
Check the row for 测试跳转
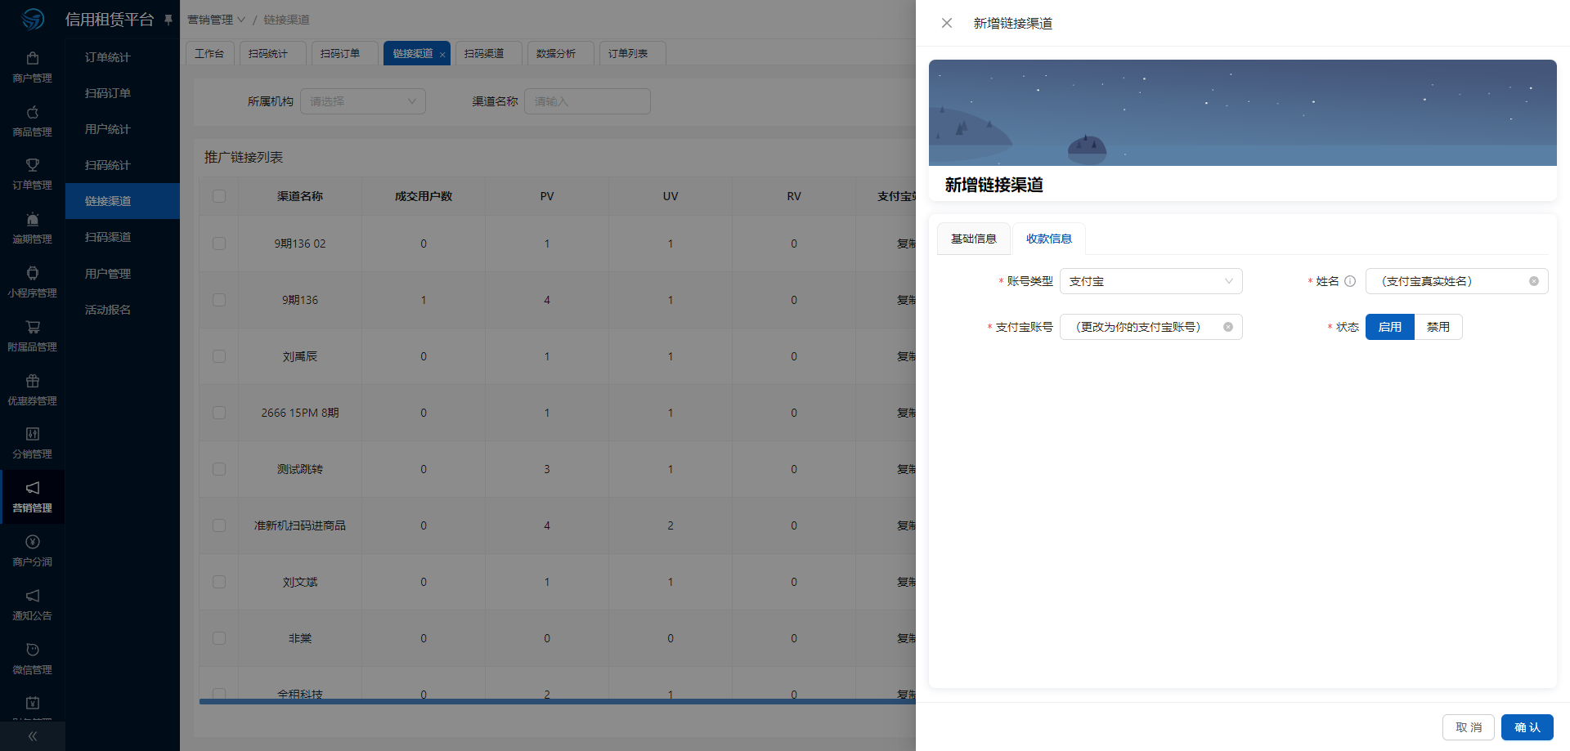tap(219, 469)
